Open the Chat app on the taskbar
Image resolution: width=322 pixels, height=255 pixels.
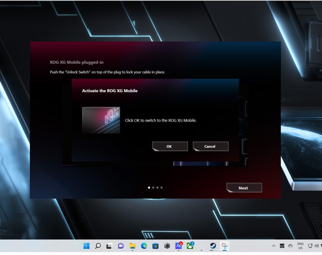click(121, 246)
